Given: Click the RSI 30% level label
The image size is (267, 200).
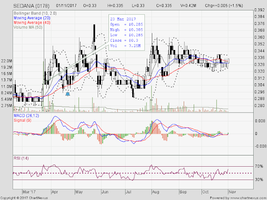Looking at the screenshot, I should (x=259, y=180).
